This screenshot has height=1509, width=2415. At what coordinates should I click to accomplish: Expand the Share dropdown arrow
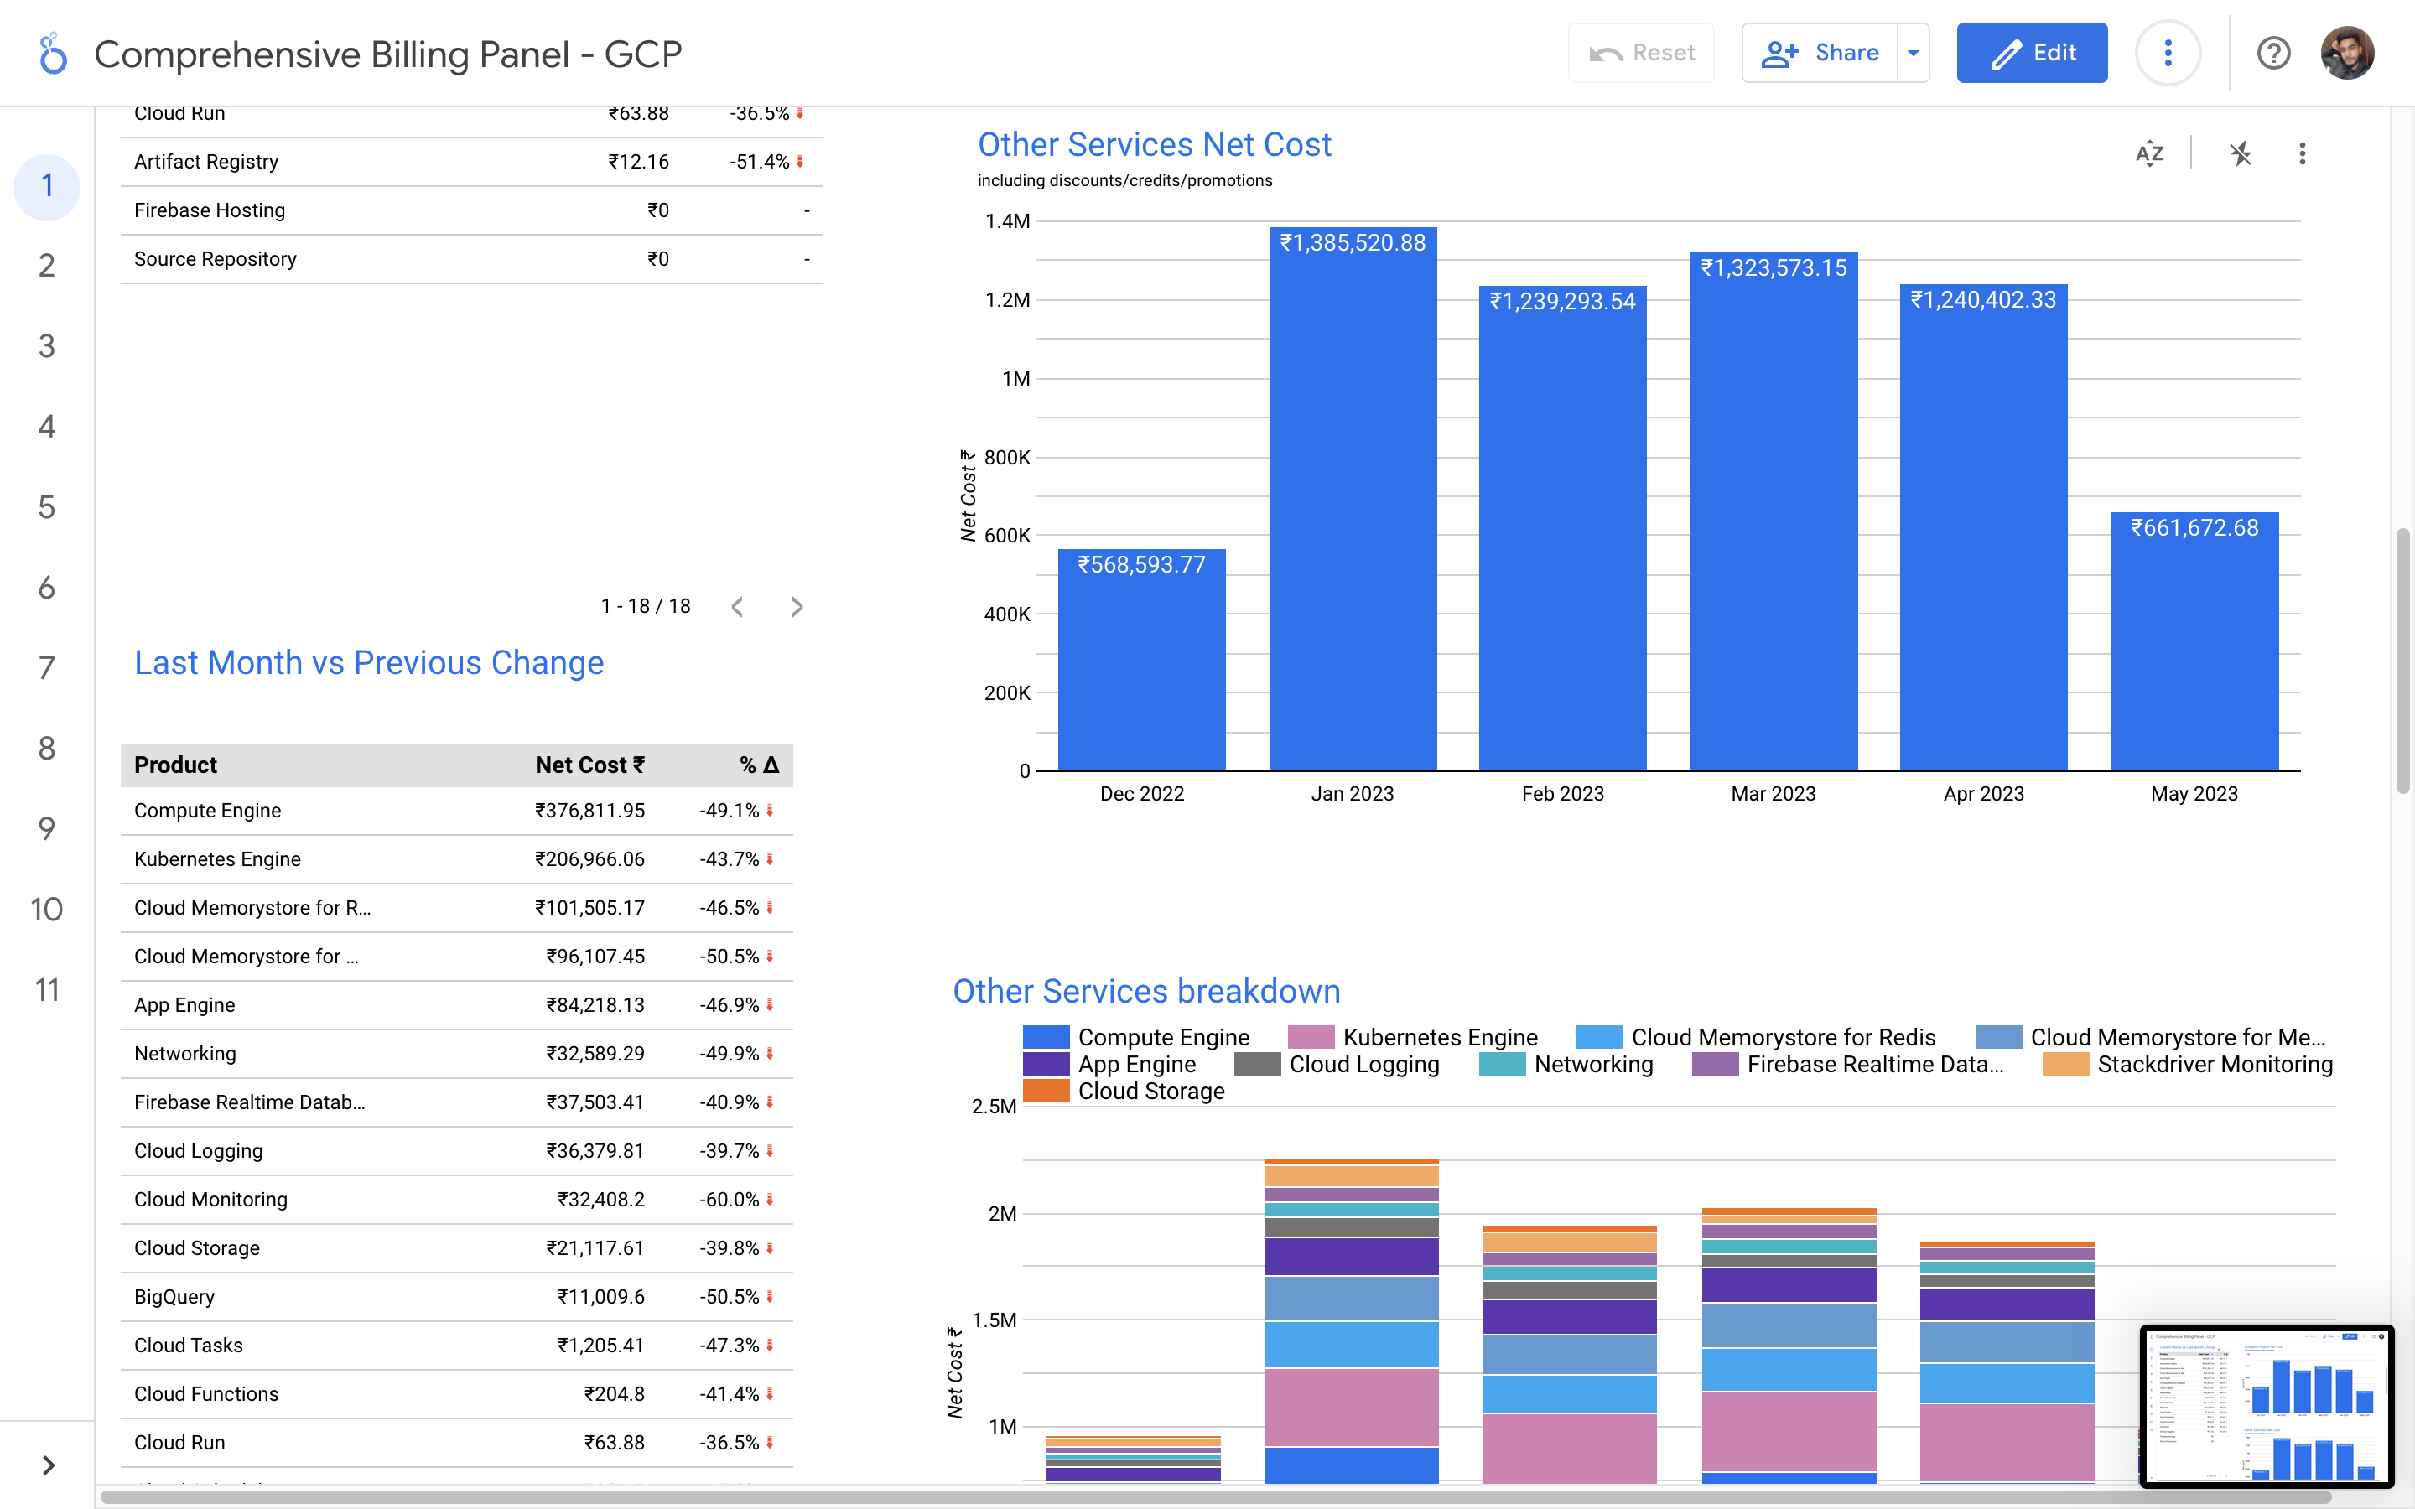pos(1913,54)
